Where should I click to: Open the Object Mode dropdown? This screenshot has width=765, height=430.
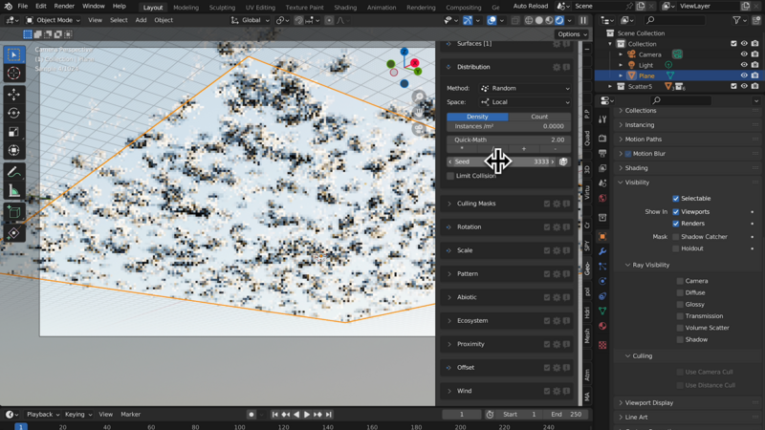(x=53, y=20)
